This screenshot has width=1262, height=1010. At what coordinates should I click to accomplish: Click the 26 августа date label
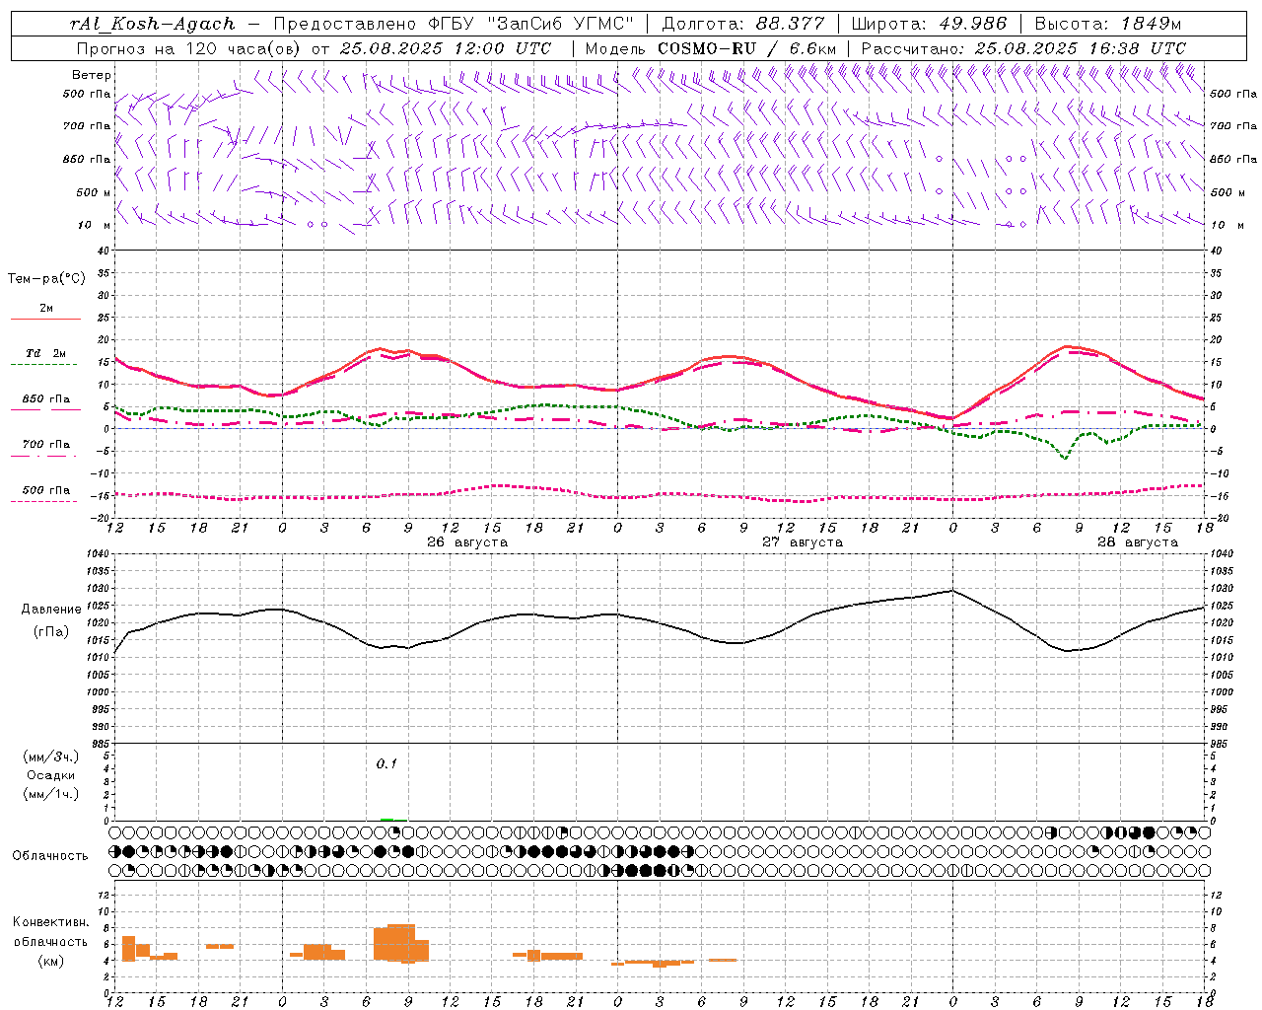tap(467, 542)
